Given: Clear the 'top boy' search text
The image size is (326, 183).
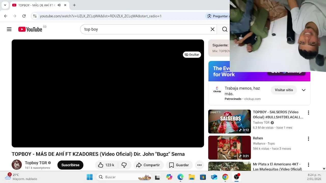Looking at the screenshot, I should point(212,29).
